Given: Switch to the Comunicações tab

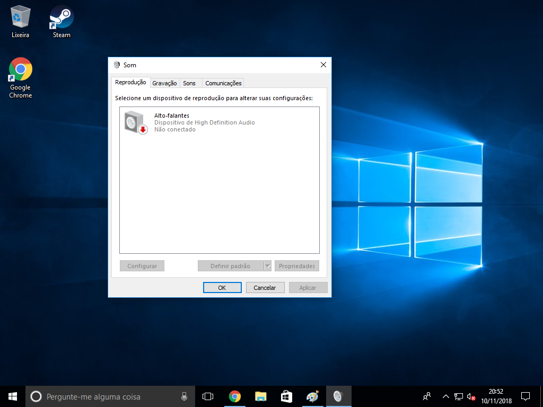Looking at the screenshot, I should [x=223, y=83].
